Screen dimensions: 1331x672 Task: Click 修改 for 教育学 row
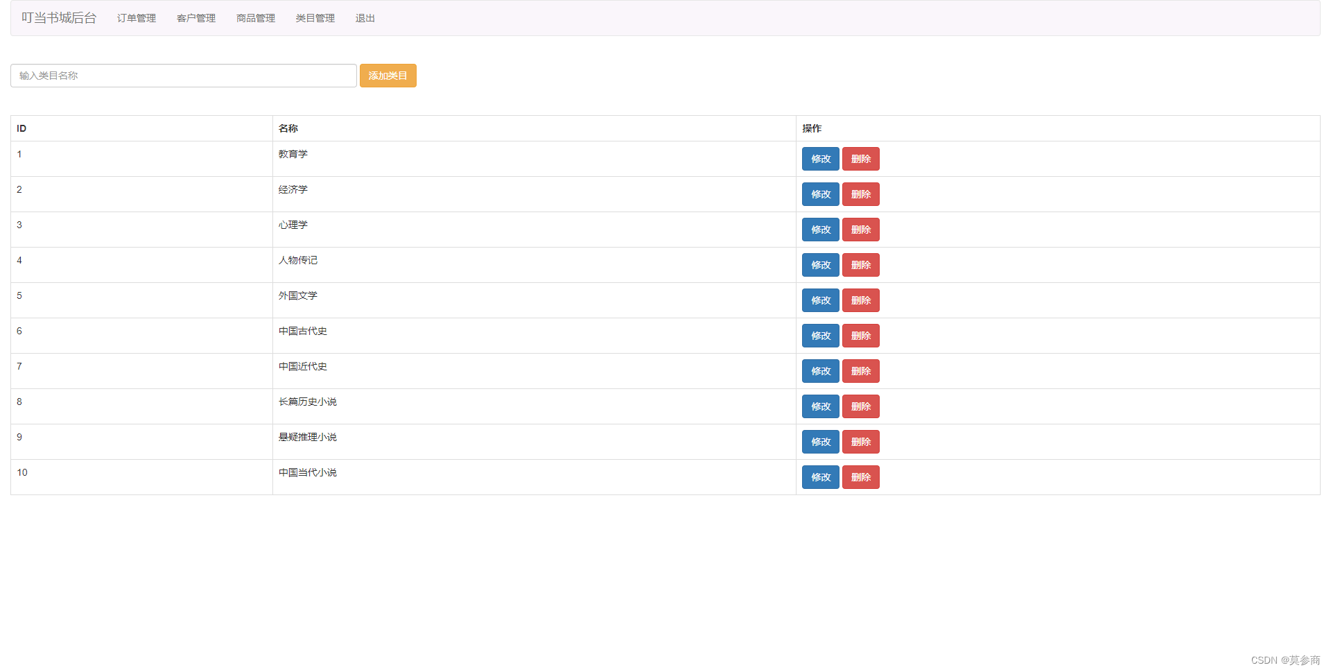pos(821,159)
